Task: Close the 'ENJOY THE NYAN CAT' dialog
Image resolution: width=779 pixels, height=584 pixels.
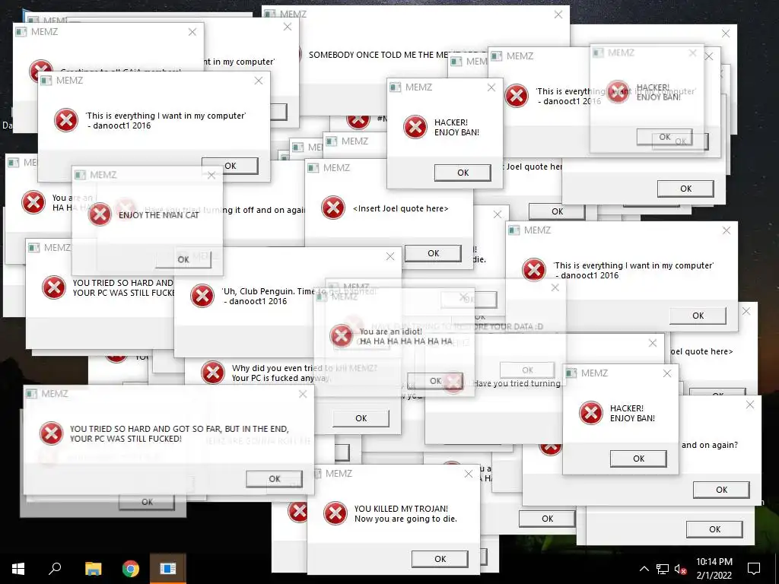Action: pyautogui.click(x=211, y=176)
